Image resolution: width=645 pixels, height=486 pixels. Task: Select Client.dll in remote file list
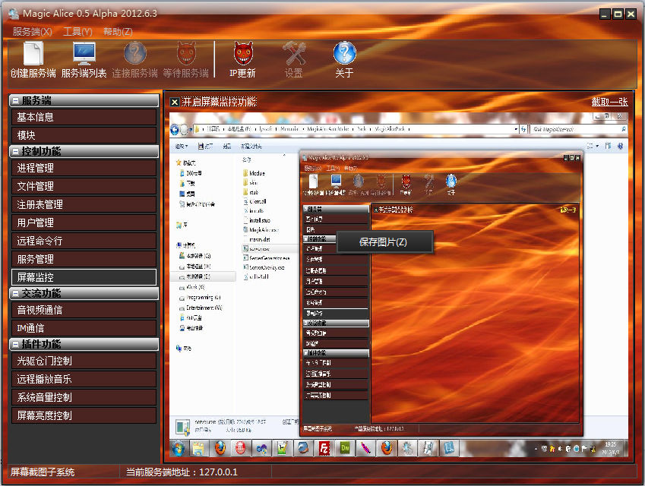click(x=255, y=201)
